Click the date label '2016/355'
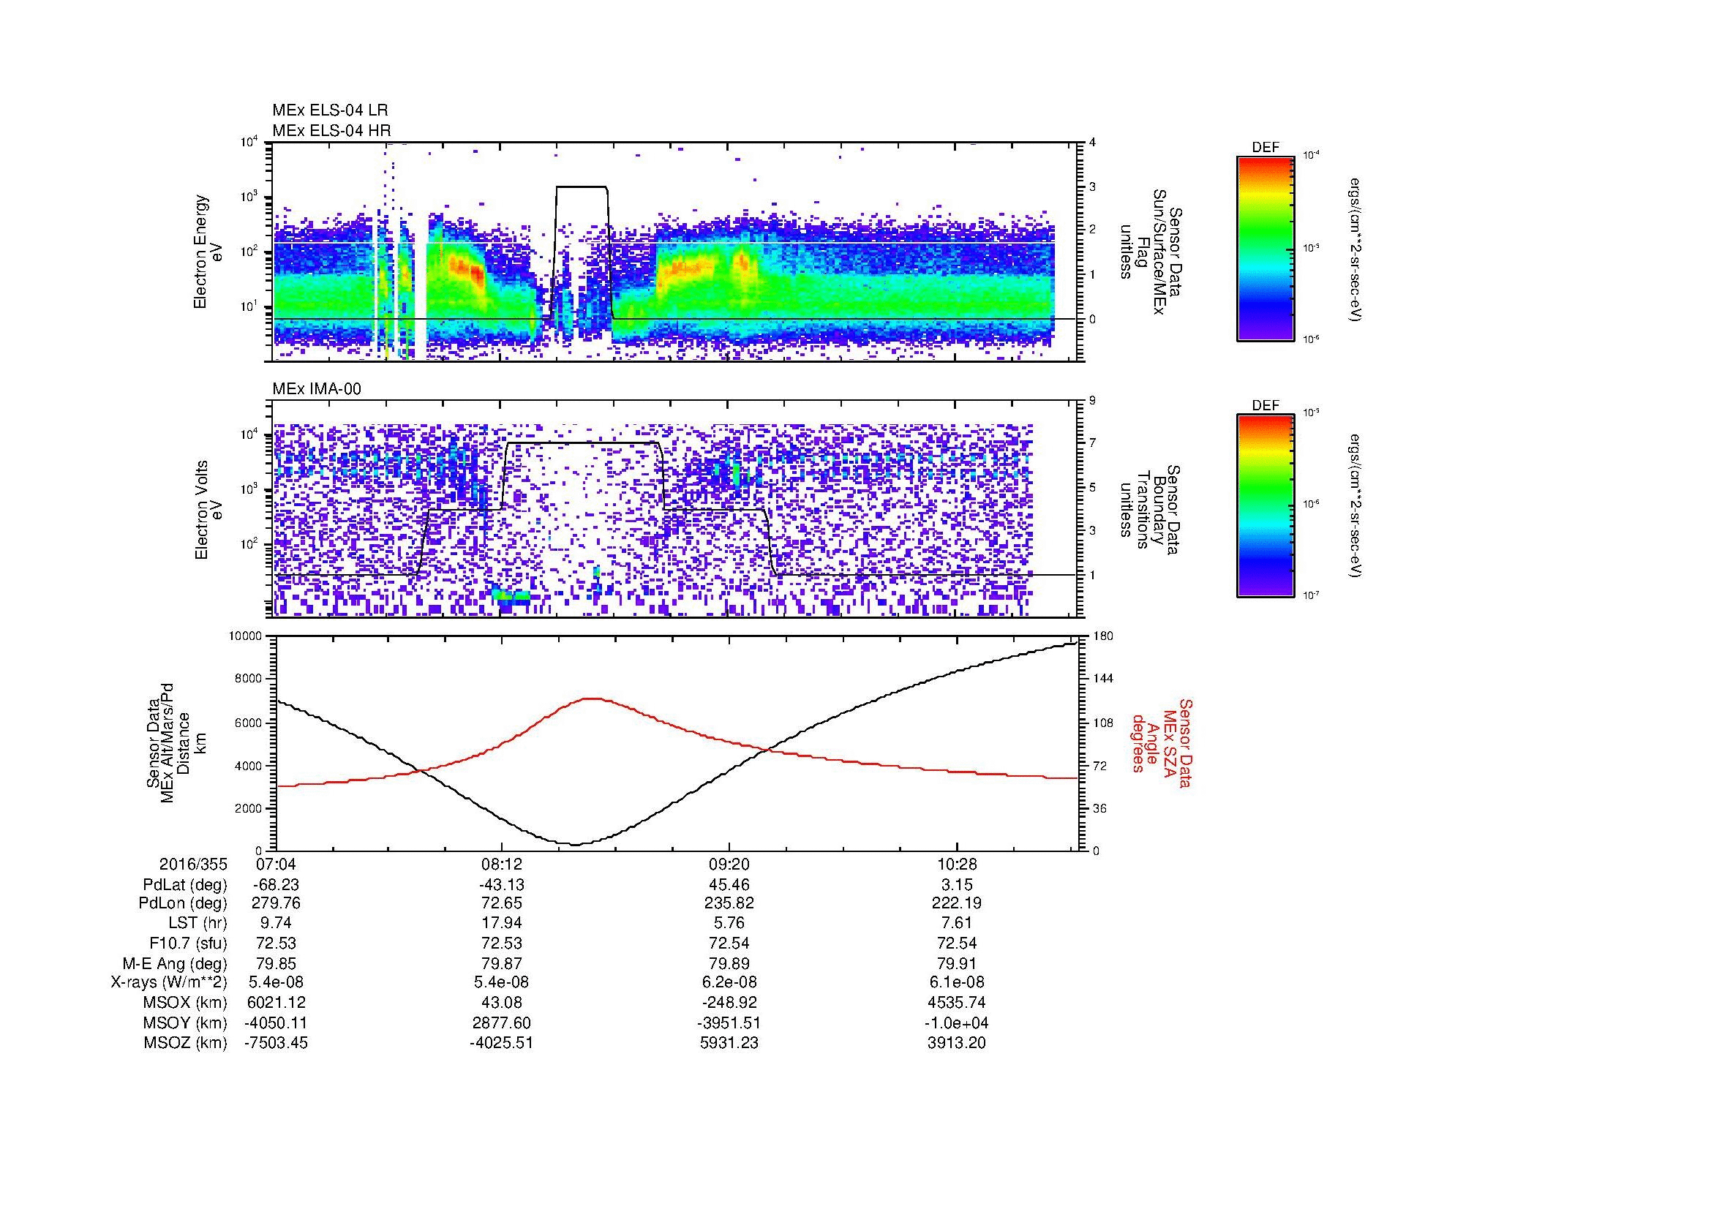This screenshot has width=1711, height=1209. coord(193,865)
